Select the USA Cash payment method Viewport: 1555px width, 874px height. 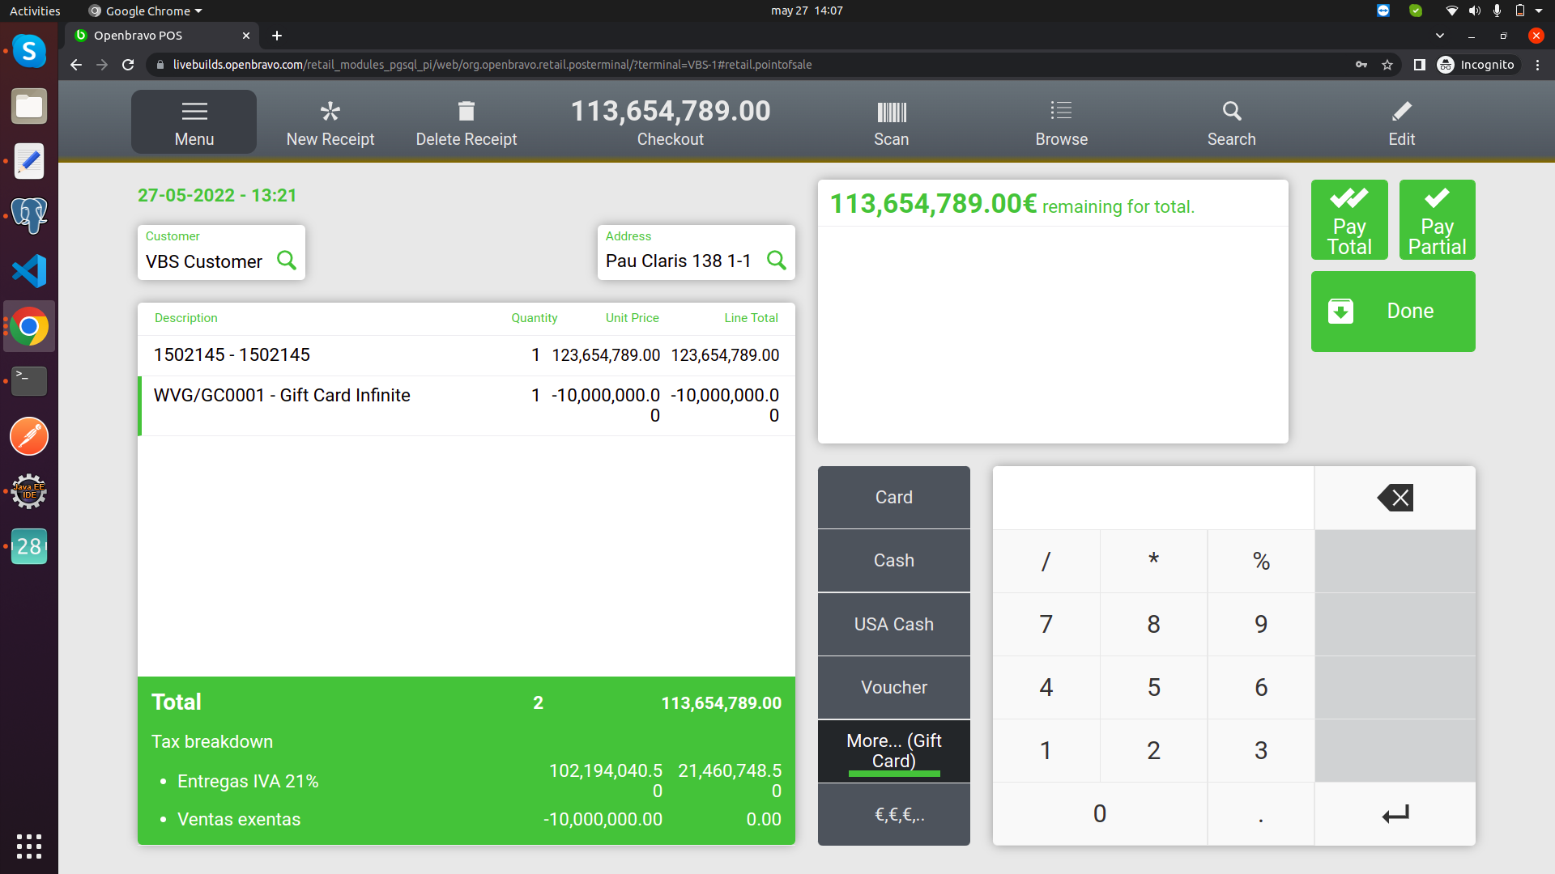pos(893,624)
